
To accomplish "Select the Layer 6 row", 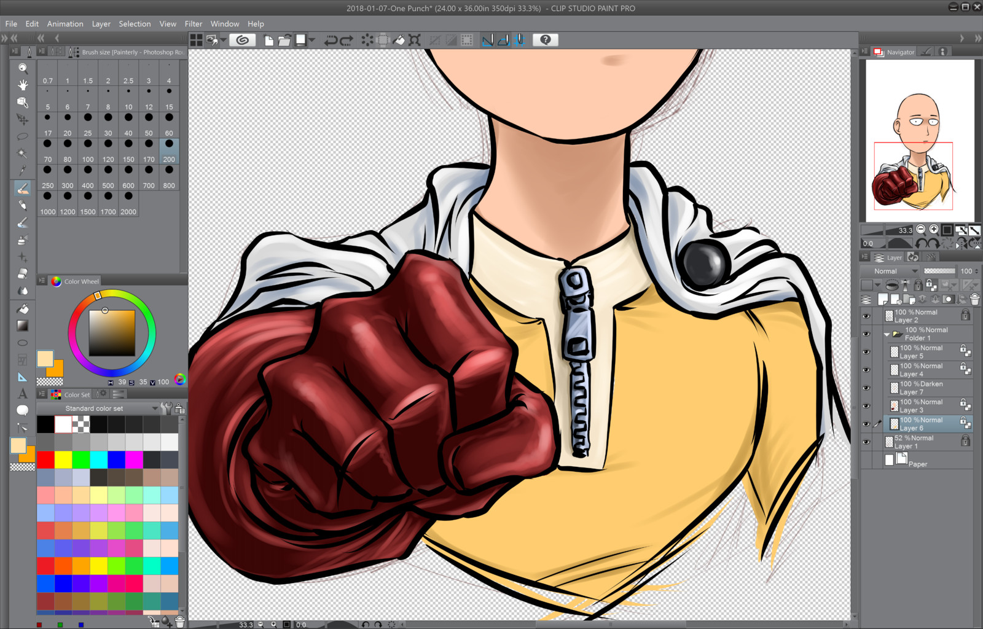I will coord(928,424).
